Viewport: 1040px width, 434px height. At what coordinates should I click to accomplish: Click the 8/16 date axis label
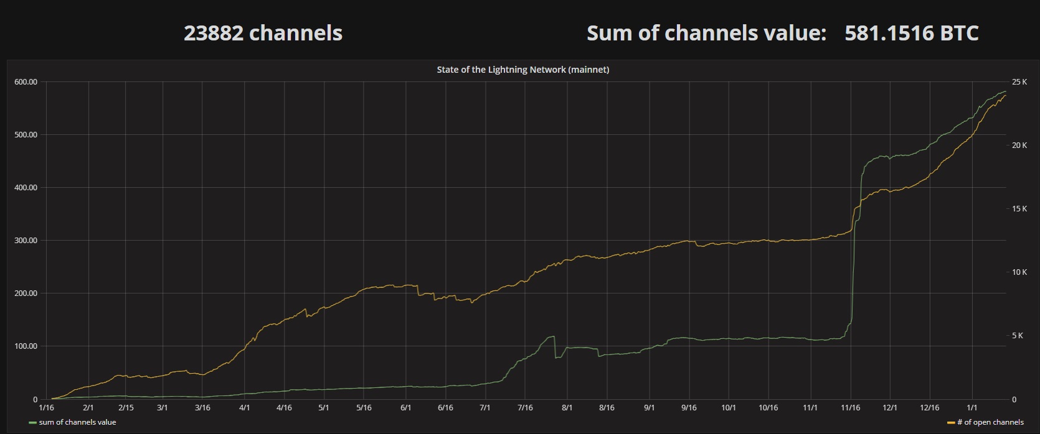click(x=607, y=408)
